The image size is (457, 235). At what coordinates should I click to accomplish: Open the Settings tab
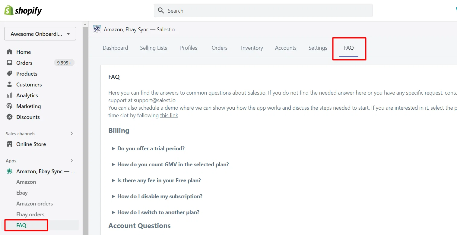coord(318,48)
